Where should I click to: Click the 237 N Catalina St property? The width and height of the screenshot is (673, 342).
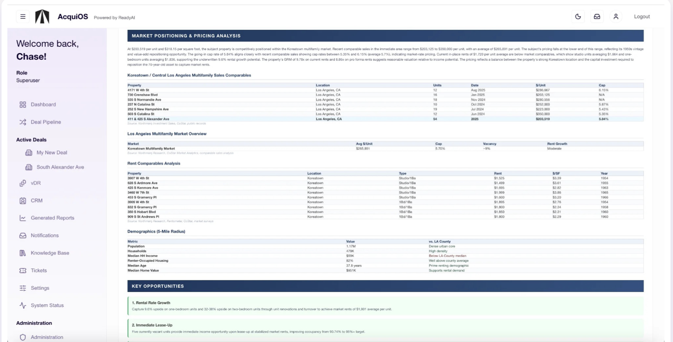(x=141, y=104)
